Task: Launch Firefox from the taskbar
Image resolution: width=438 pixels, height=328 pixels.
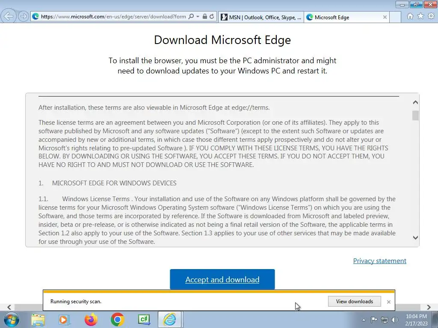Action: pyautogui.click(x=91, y=319)
